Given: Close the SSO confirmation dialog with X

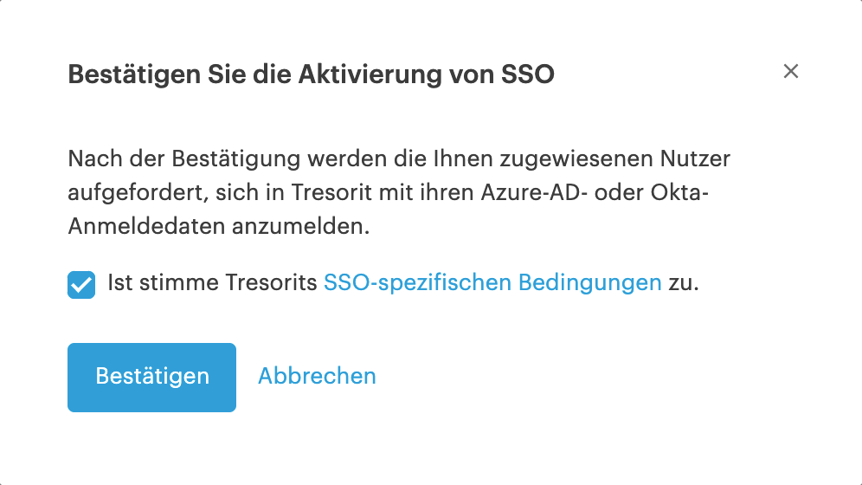Looking at the screenshot, I should (x=790, y=71).
